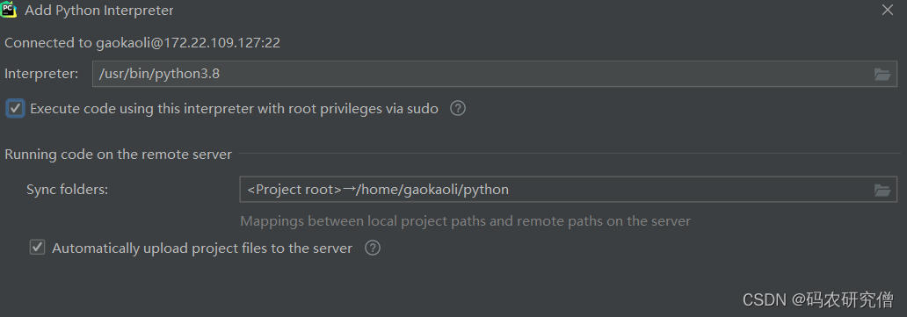Click the PyCharm logo in the title bar

click(x=9, y=10)
